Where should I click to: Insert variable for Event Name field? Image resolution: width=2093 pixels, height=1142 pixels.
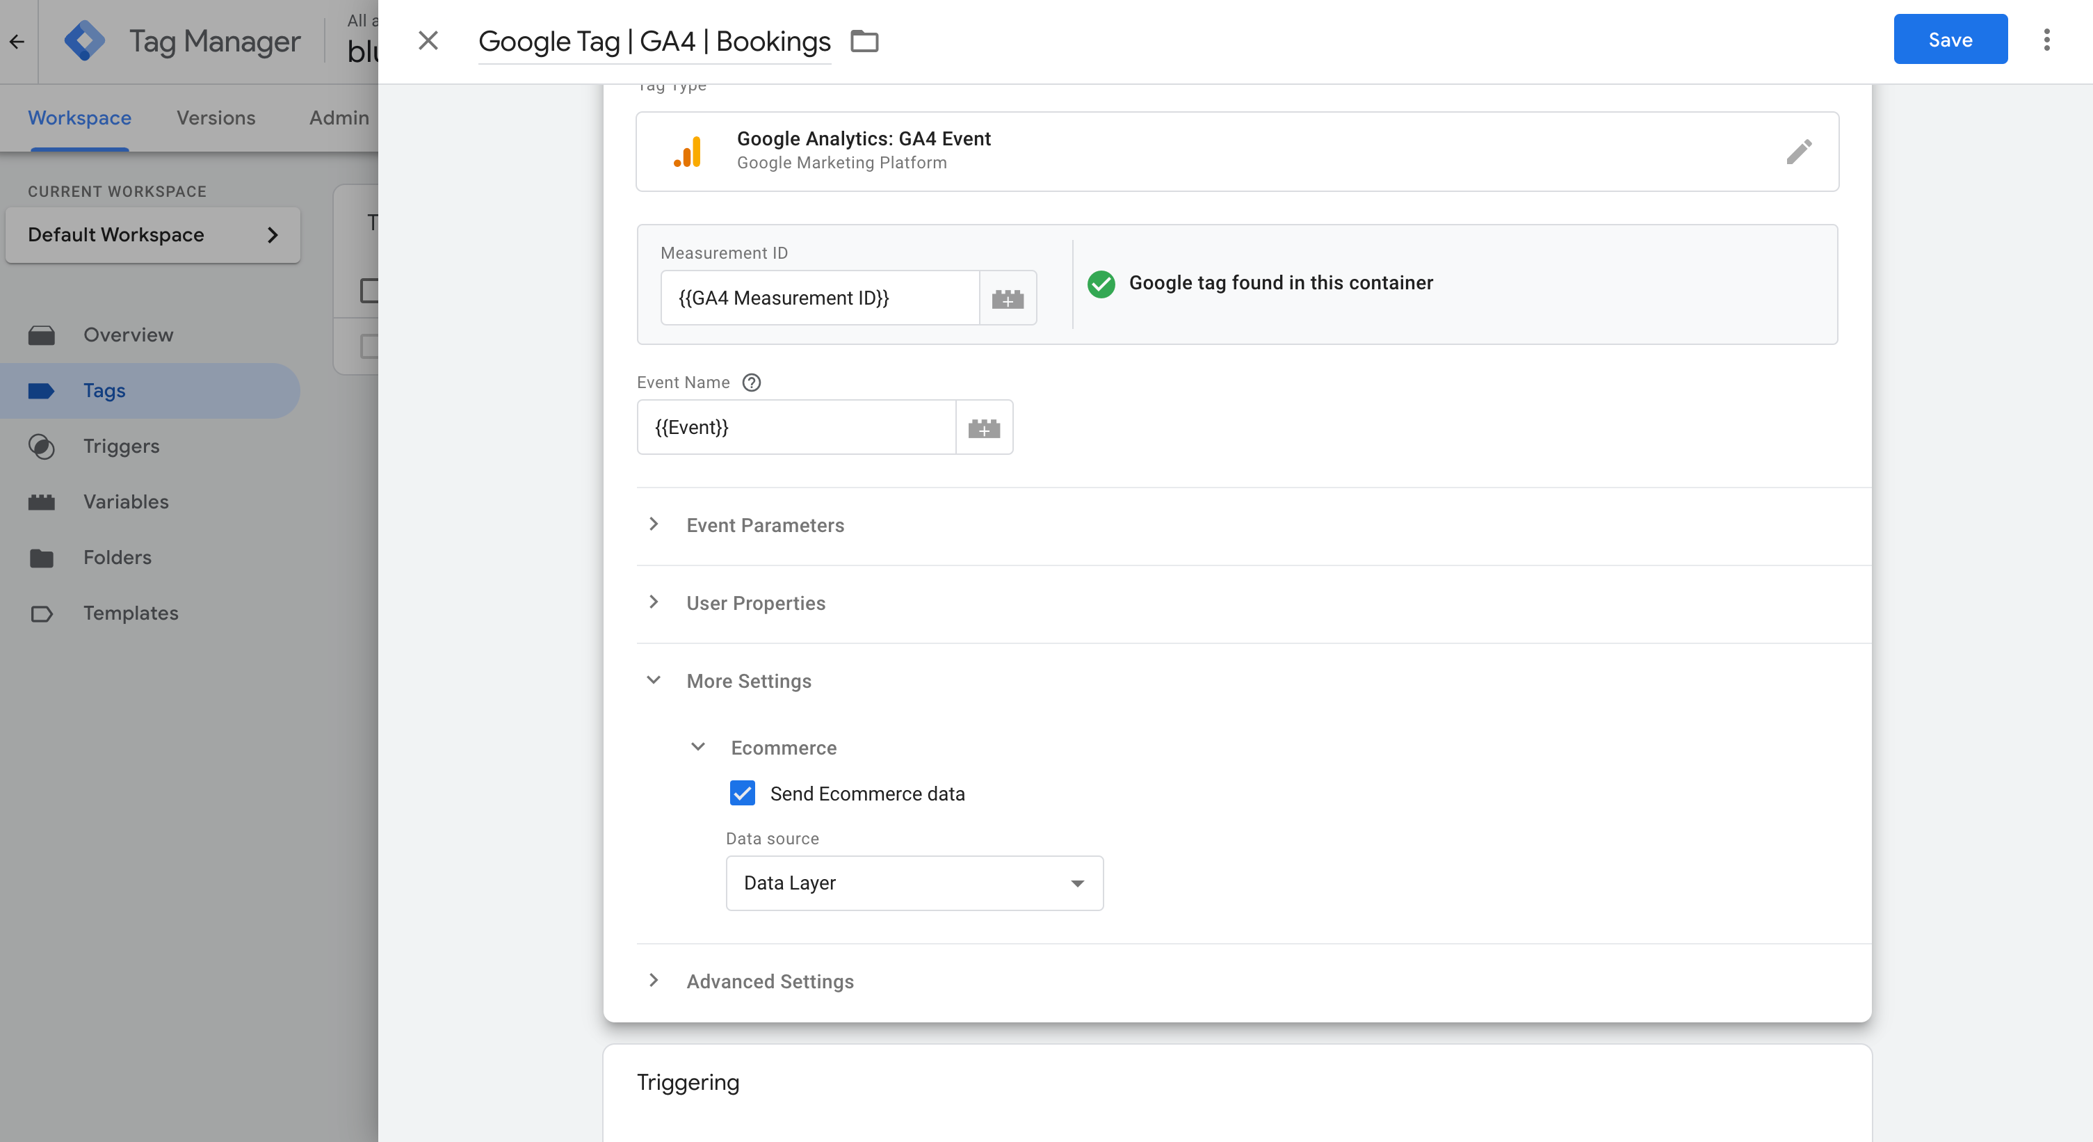(984, 428)
